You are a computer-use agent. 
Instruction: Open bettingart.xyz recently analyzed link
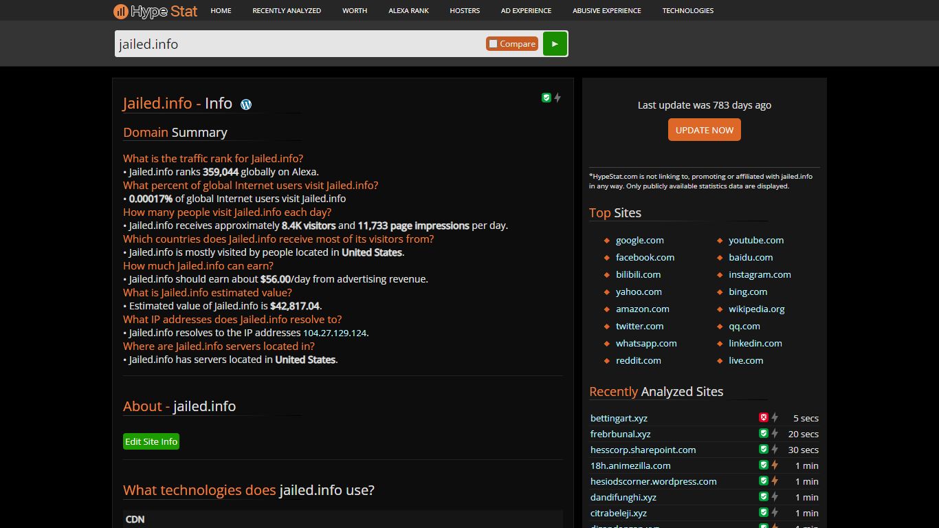pos(619,418)
